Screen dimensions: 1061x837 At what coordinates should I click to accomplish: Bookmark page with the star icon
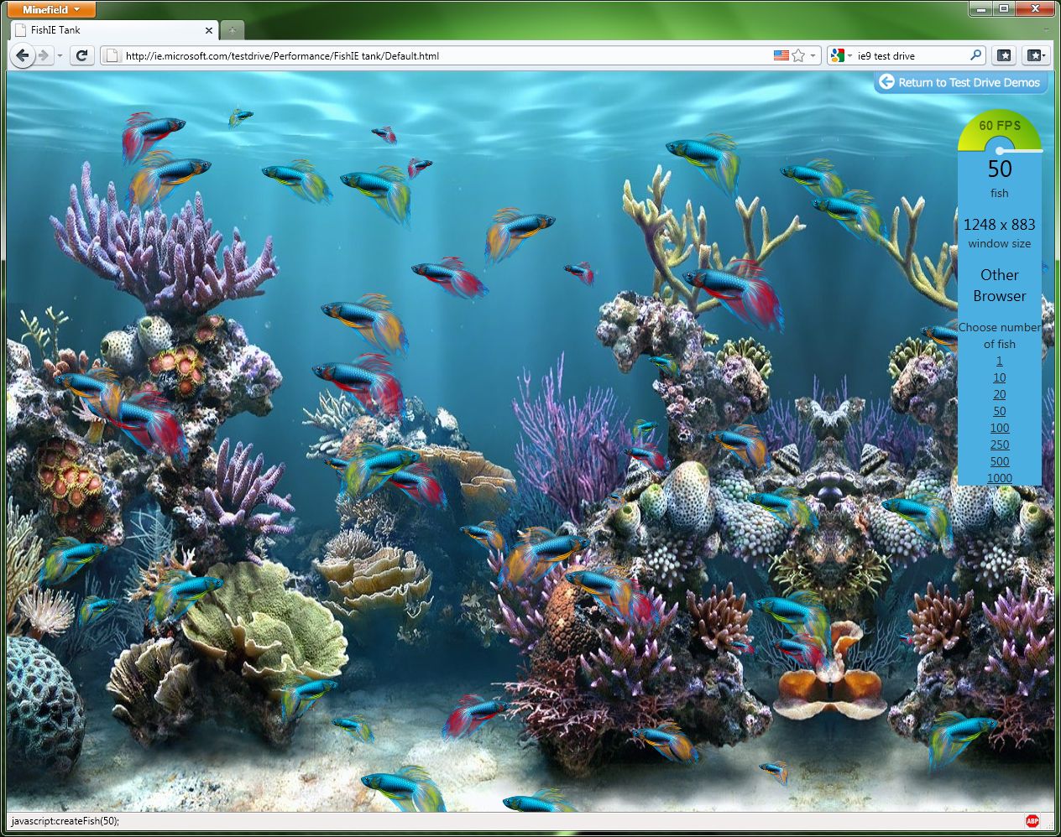point(798,55)
